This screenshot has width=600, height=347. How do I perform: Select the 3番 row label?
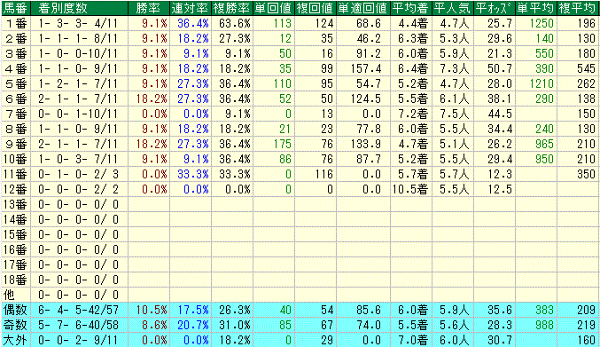16,53
